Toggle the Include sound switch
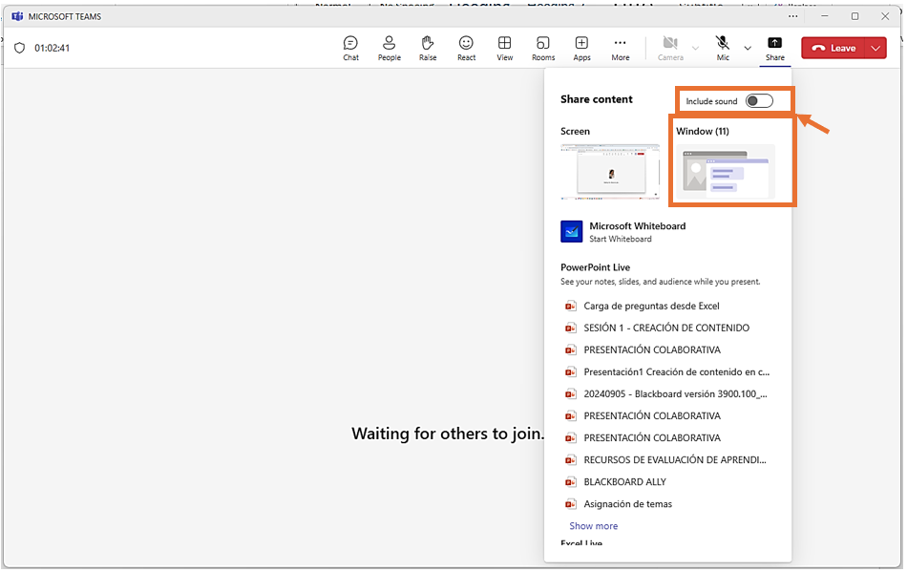This screenshot has height=572, width=907. pos(759,101)
